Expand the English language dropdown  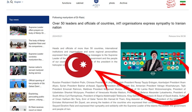click(18, 2)
